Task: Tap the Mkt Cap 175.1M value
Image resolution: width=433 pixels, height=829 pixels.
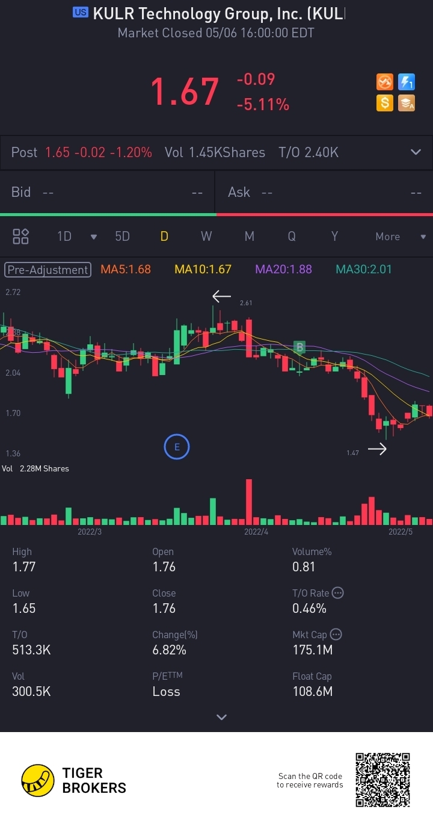Action: click(x=312, y=650)
